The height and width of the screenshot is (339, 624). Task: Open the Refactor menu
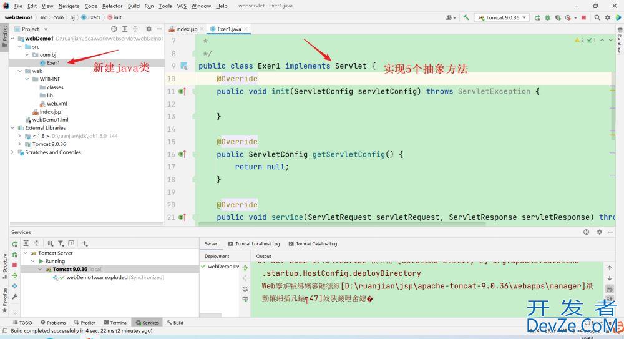pos(112,6)
